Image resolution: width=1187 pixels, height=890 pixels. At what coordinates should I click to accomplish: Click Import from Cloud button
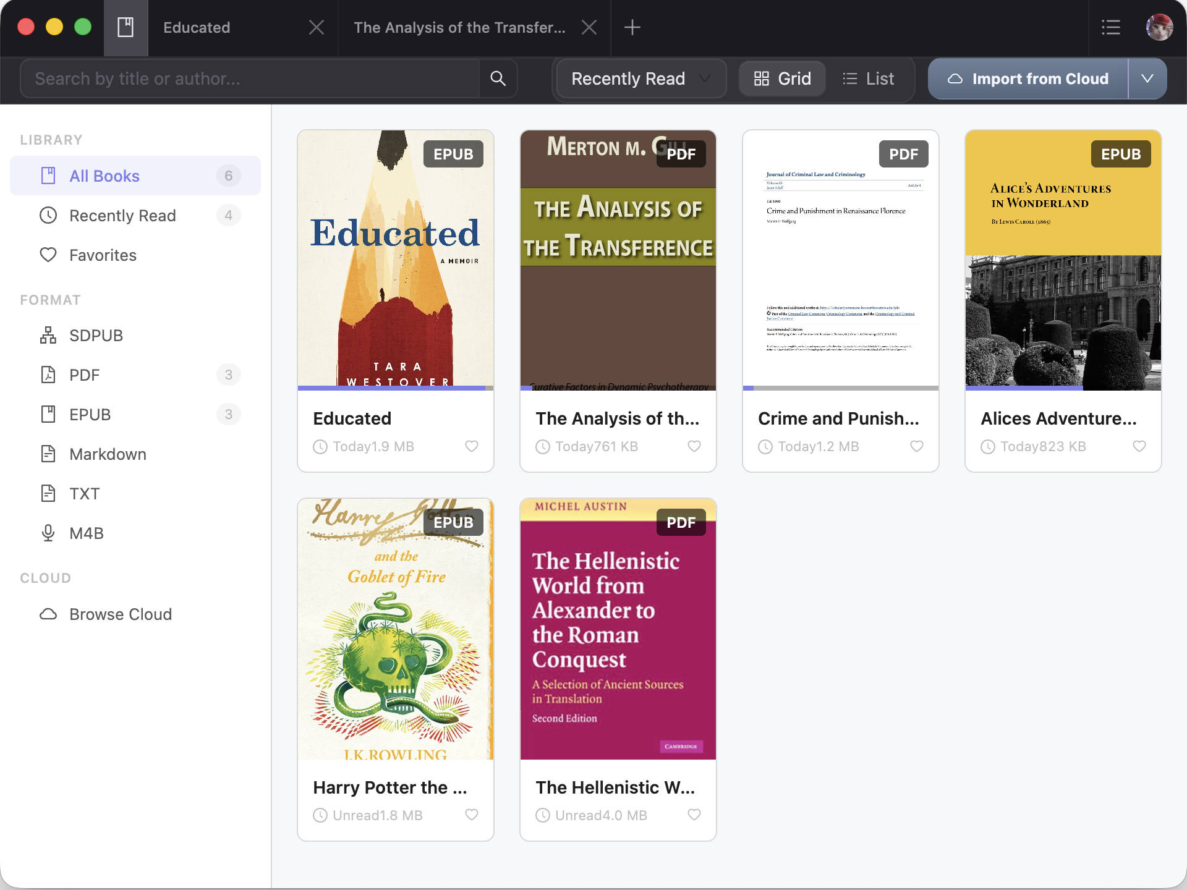1028,78
